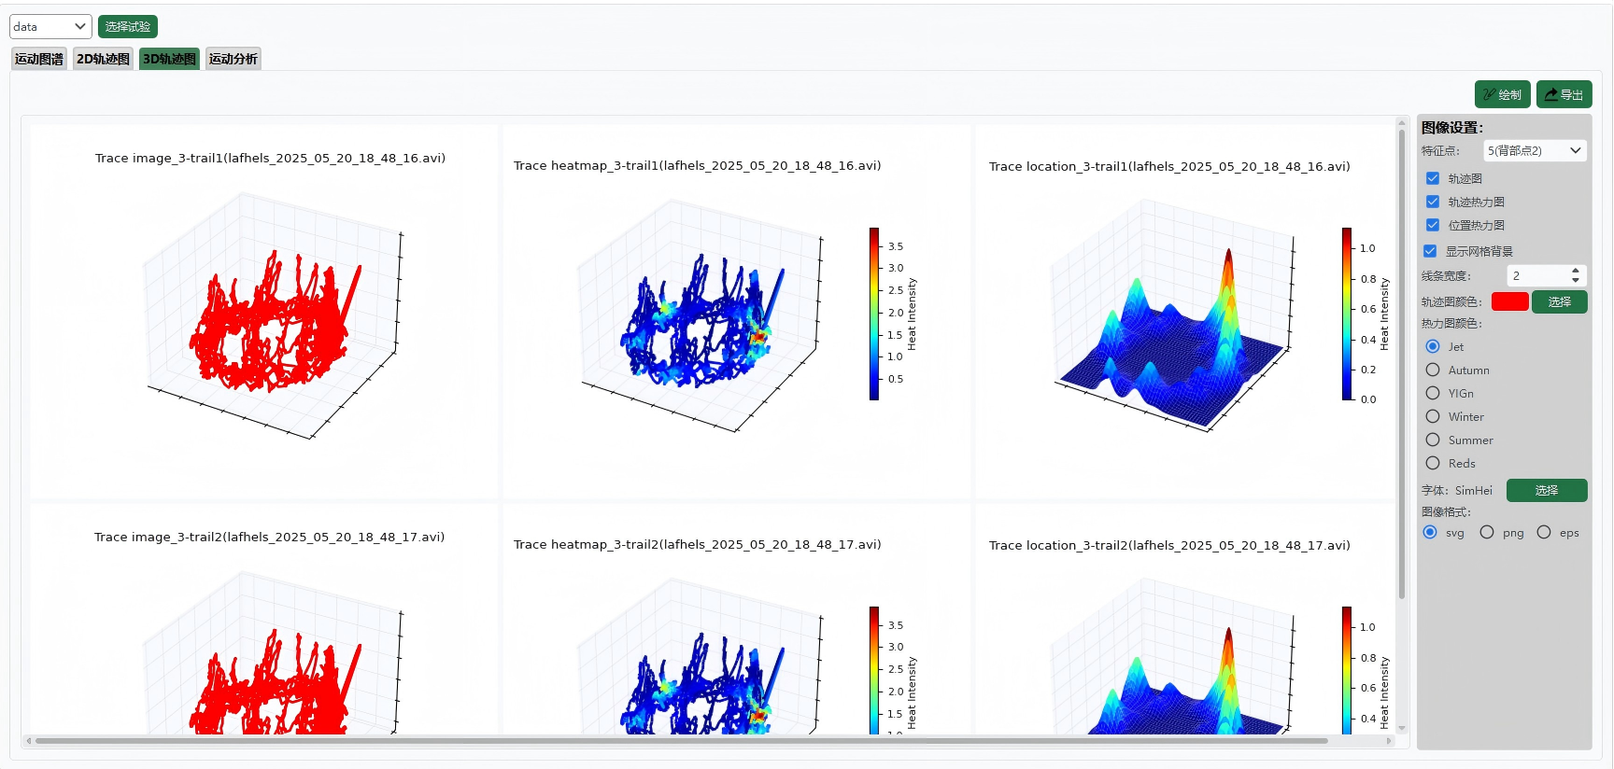The width and height of the screenshot is (1614, 769).
Task: Click the Trace heatmap_3-trail1 plot
Action: (x=737, y=312)
